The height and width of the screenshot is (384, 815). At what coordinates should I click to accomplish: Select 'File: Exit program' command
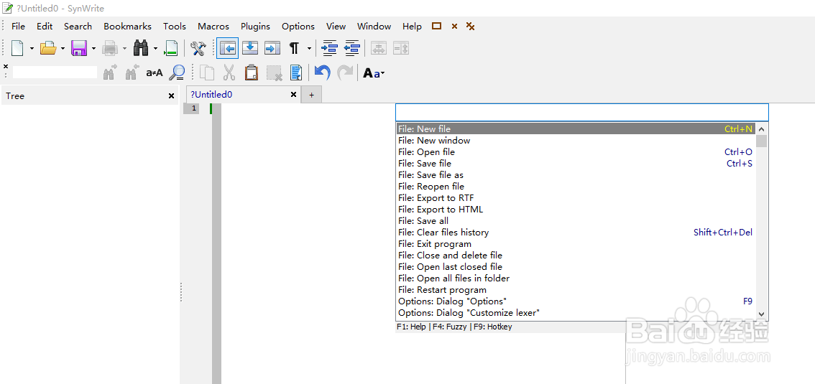click(576, 244)
